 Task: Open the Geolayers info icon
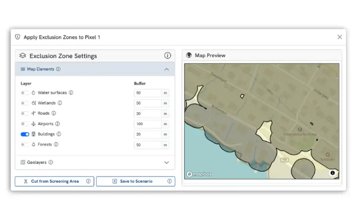tap(51, 162)
